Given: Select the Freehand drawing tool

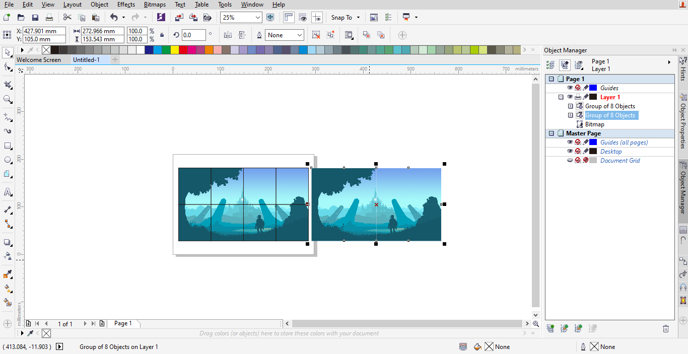Looking at the screenshot, I should point(8,117).
